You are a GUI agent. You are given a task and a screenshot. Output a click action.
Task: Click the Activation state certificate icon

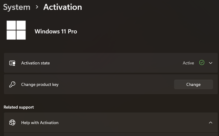coord(12,63)
